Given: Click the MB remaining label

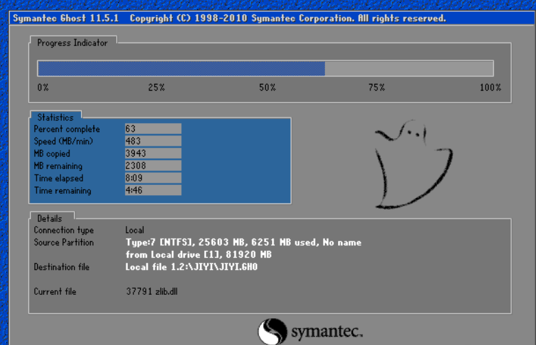Looking at the screenshot, I should [58, 166].
